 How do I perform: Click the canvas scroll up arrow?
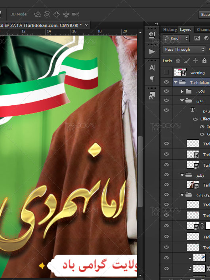coord(140,32)
